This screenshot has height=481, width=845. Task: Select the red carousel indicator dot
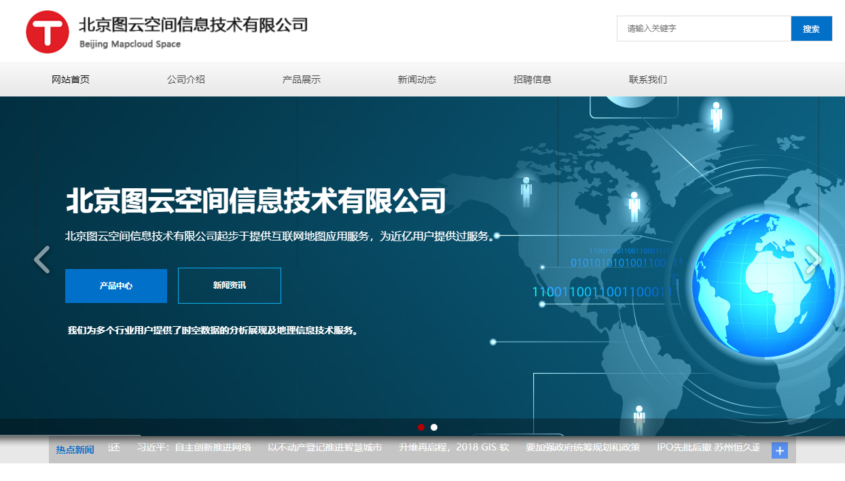point(421,427)
